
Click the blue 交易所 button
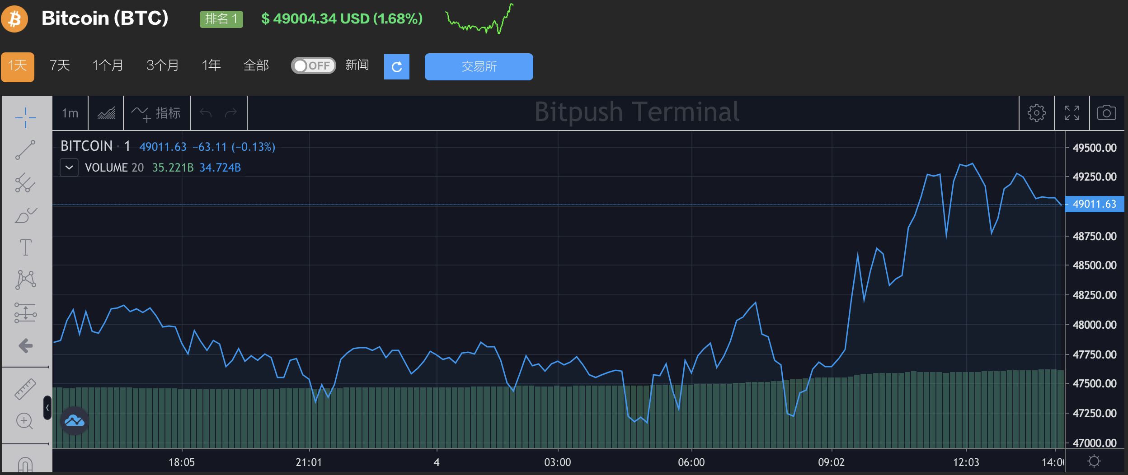point(479,67)
